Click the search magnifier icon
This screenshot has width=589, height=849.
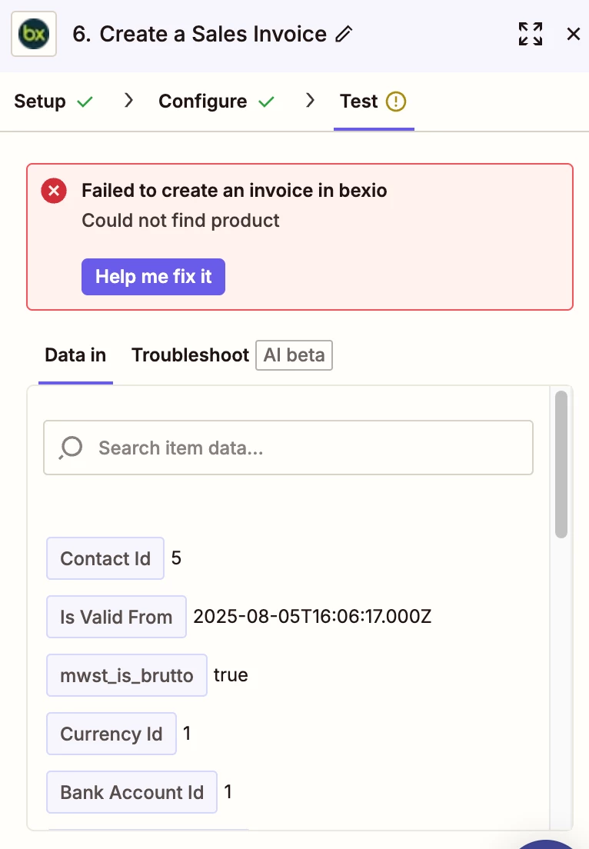click(x=71, y=448)
